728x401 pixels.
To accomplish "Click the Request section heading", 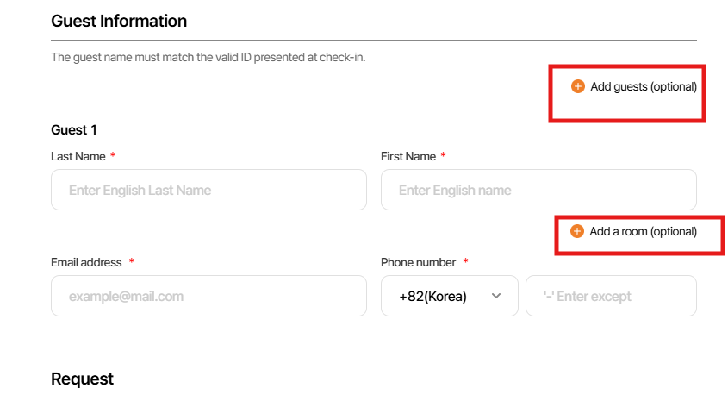I will [82, 379].
